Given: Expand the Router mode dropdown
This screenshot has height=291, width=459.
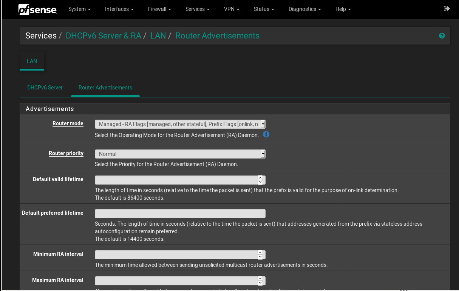Looking at the screenshot, I should point(180,124).
